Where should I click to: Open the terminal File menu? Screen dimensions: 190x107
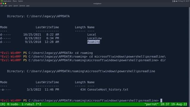pos(2,6)
